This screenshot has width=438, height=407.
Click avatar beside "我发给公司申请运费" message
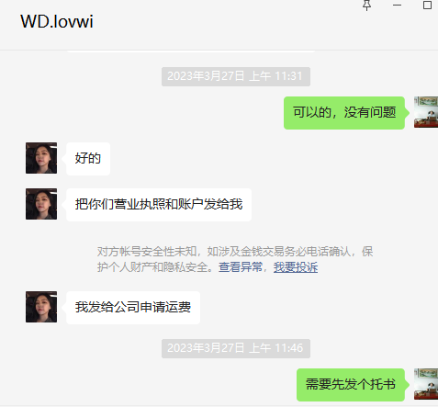click(41, 307)
